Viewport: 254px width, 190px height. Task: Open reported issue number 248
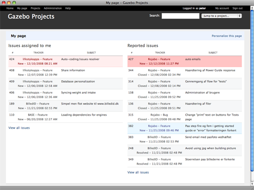tap(131, 148)
